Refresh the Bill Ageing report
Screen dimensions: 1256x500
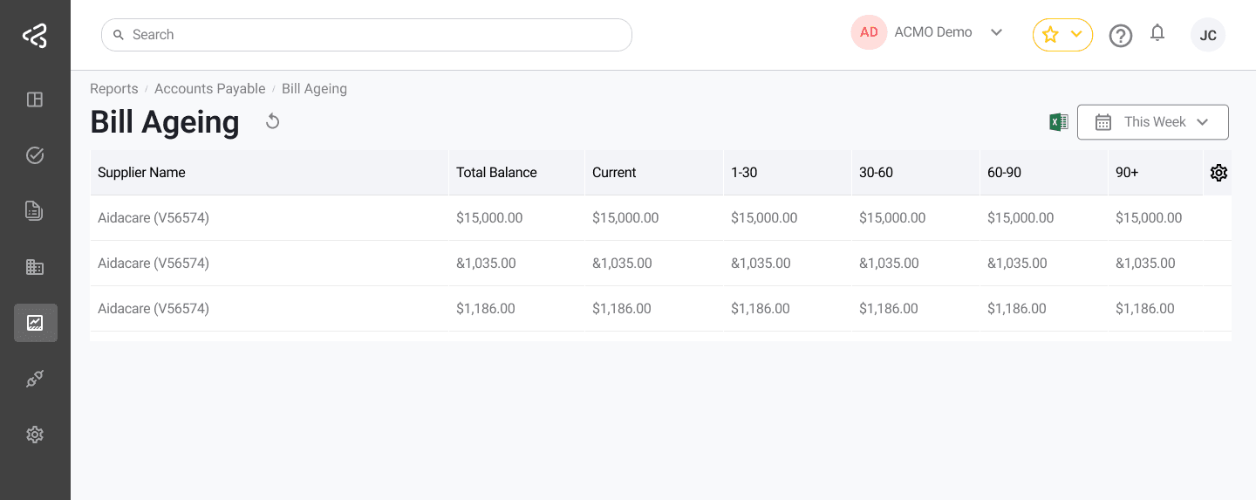[x=273, y=121]
